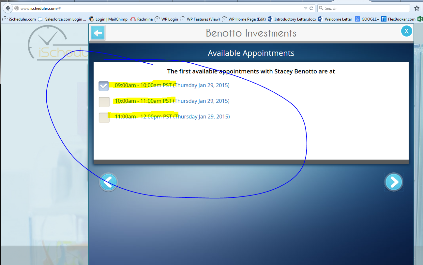Screen dimensions: 423x265
Task: Click the round previous arrow button
Action: 108,182
